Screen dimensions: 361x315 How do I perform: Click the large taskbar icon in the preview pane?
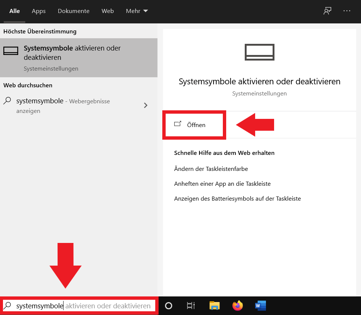259,52
